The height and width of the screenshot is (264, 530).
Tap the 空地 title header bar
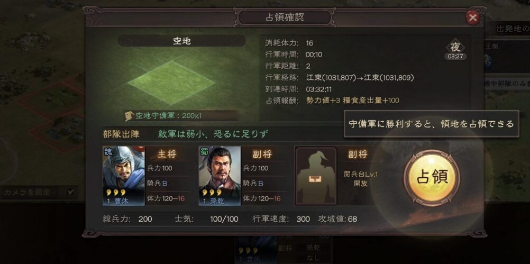[182, 41]
